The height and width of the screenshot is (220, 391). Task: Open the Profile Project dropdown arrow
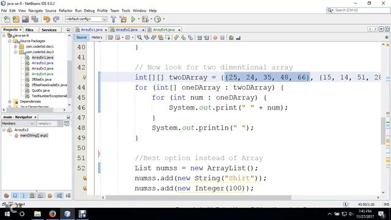pyautogui.click(x=164, y=19)
